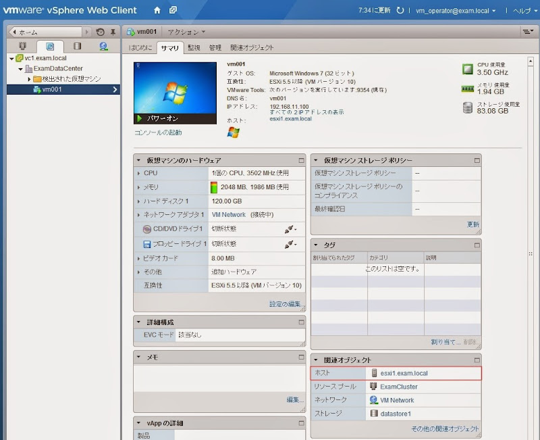This screenshot has height=440, width=540.
Task: Switch to 管理 tab
Action: point(215,47)
